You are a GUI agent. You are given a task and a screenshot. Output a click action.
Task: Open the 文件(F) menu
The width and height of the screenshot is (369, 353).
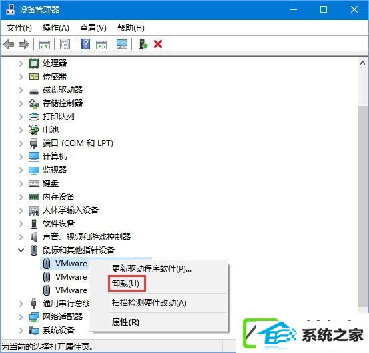coord(19,28)
